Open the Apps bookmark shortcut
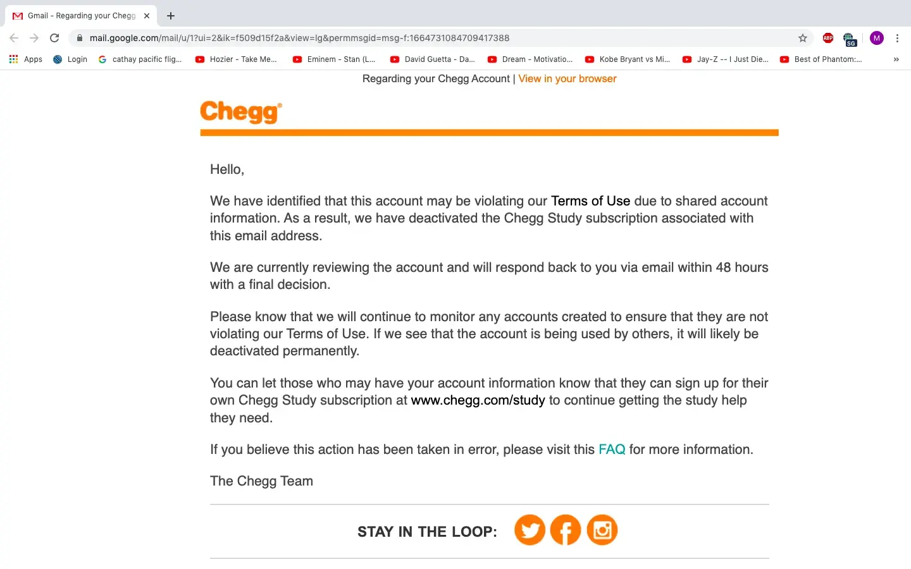This screenshot has height=569, width=911. pos(26,59)
